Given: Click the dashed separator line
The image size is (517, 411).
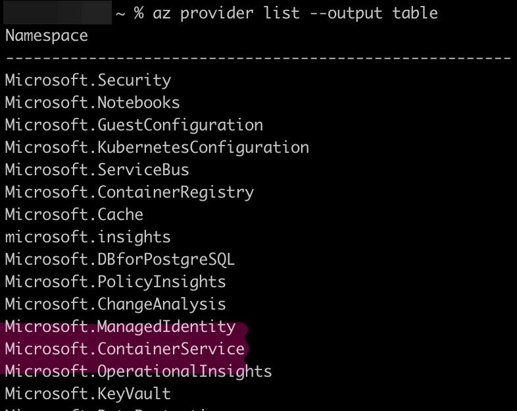Looking at the screenshot, I should (258, 58).
